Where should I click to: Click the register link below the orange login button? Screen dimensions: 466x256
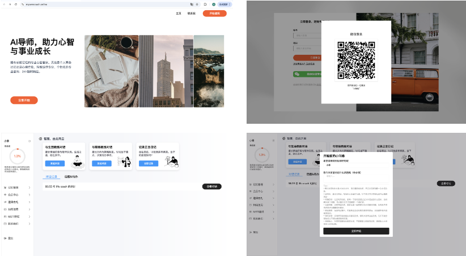pos(304,64)
